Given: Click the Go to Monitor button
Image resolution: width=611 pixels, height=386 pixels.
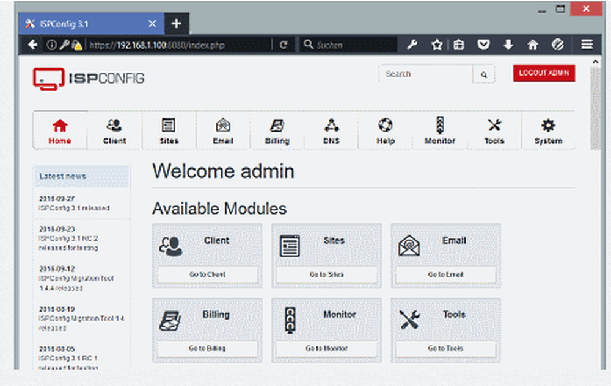Looking at the screenshot, I should point(326,348).
